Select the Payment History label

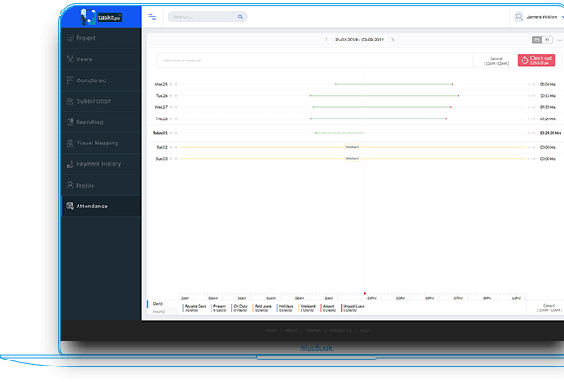pyautogui.click(x=98, y=164)
